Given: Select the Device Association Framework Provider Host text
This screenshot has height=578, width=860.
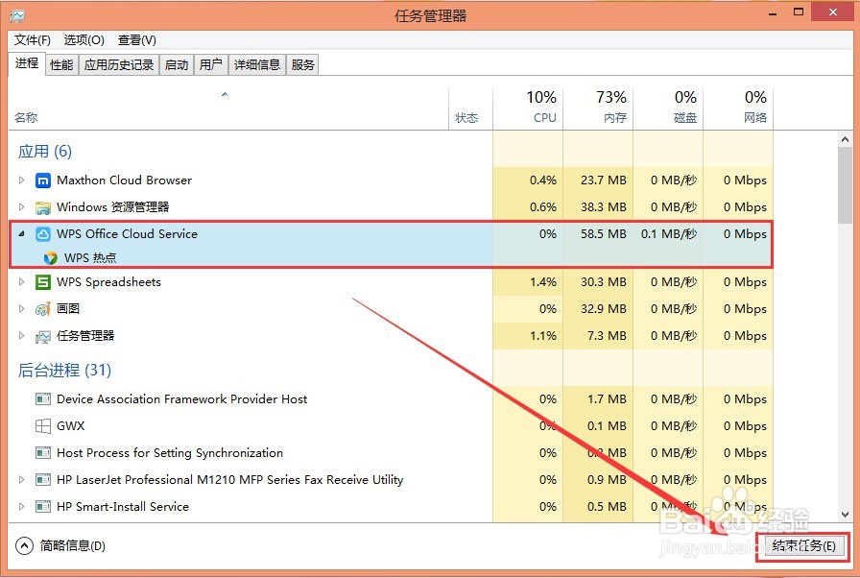Looking at the screenshot, I should (x=182, y=399).
